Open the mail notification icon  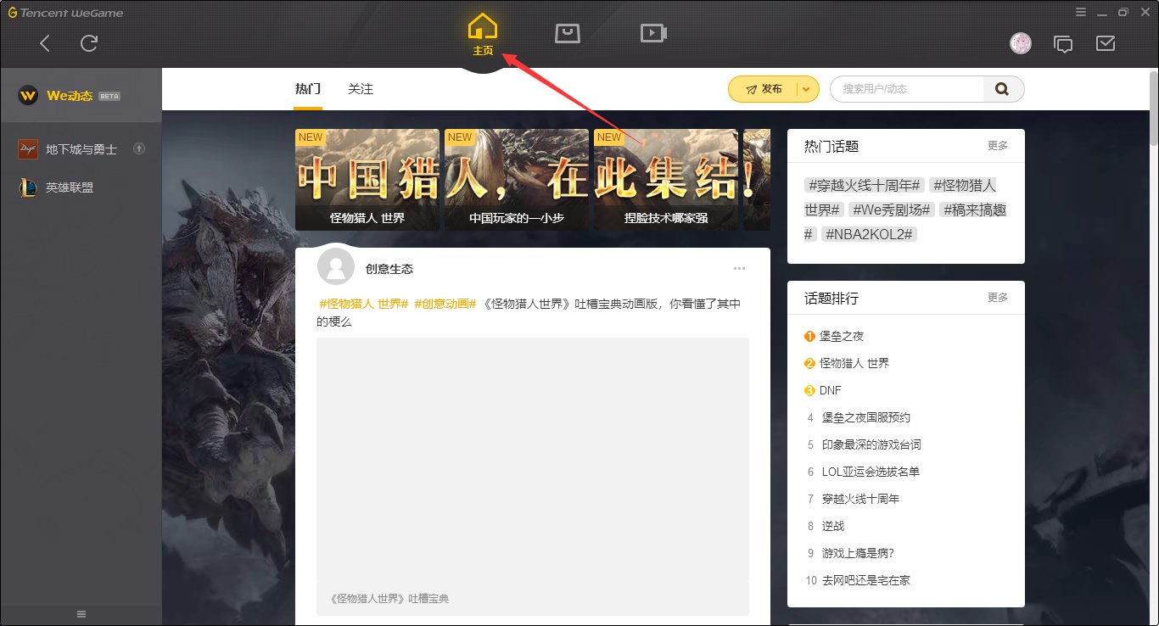coord(1105,43)
